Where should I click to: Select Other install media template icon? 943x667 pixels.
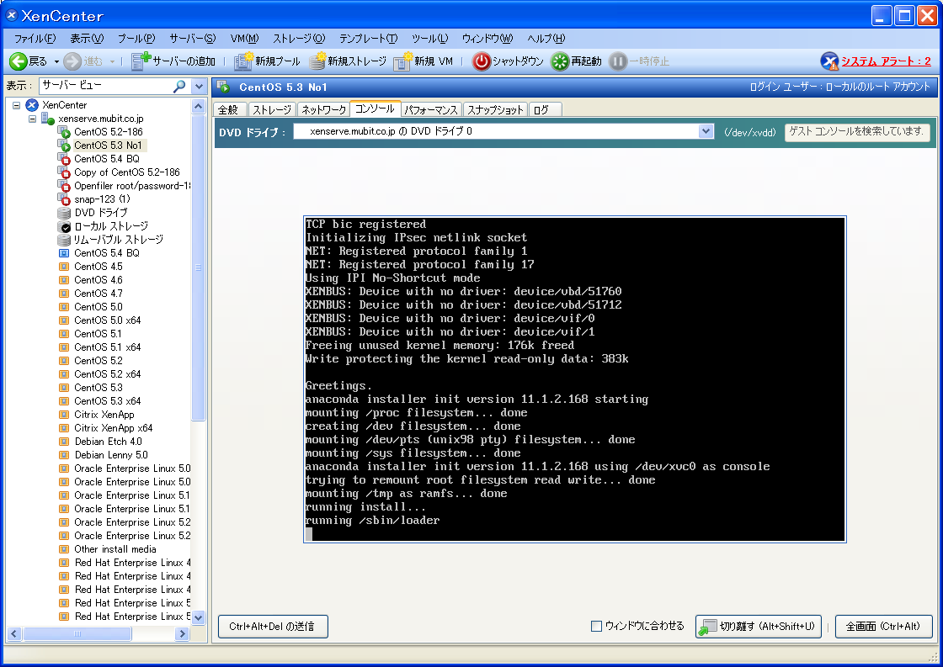tap(64, 549)
